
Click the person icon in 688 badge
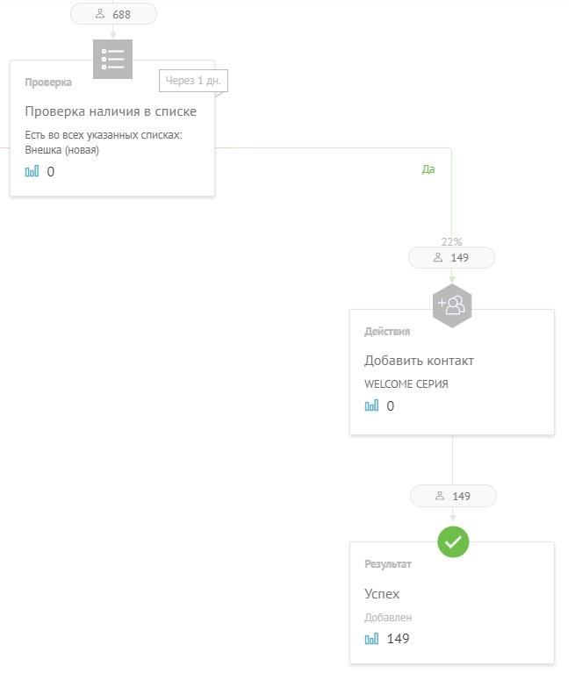(x=100, y=14)
